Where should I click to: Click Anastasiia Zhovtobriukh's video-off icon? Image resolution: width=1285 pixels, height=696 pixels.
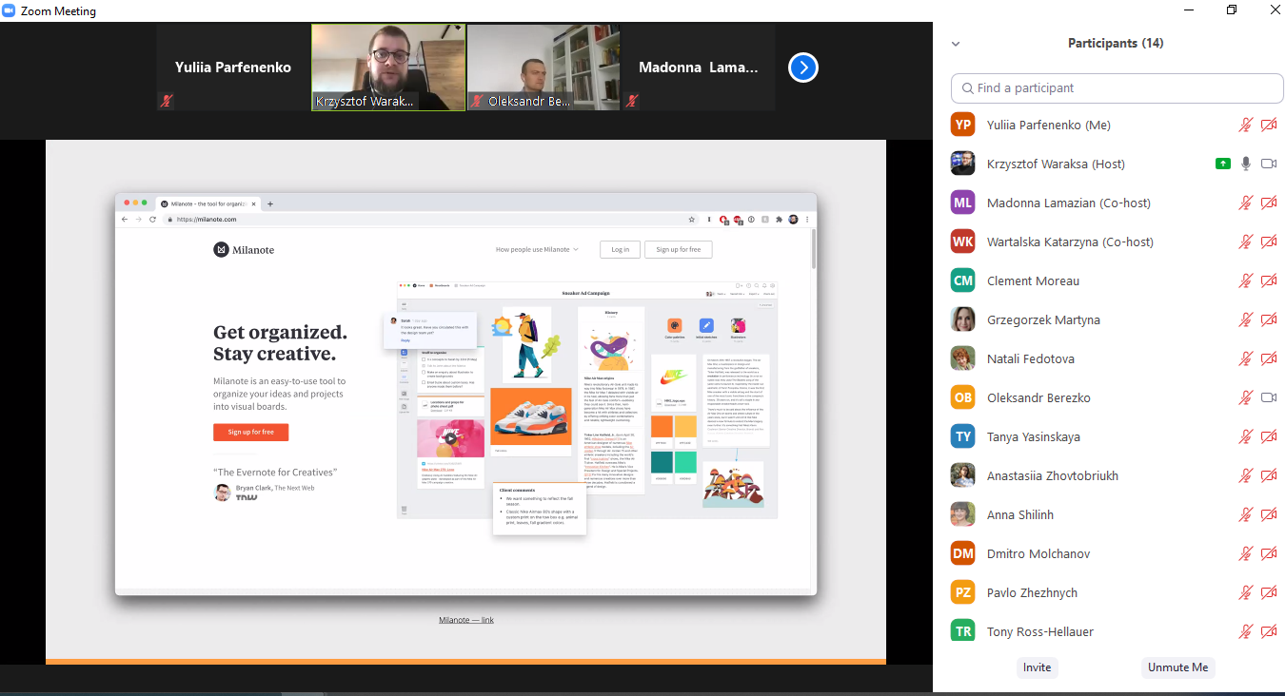pos(1269,475)
